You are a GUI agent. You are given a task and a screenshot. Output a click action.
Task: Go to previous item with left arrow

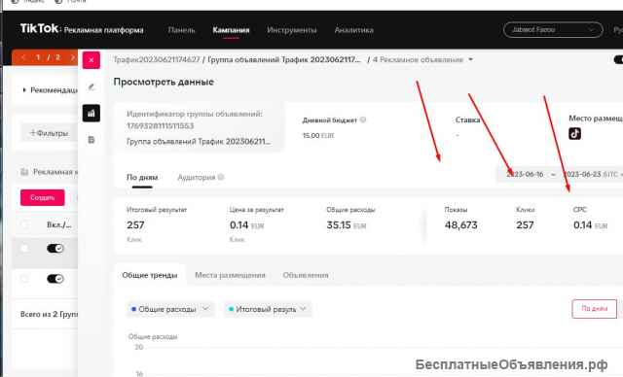(23, 57)
